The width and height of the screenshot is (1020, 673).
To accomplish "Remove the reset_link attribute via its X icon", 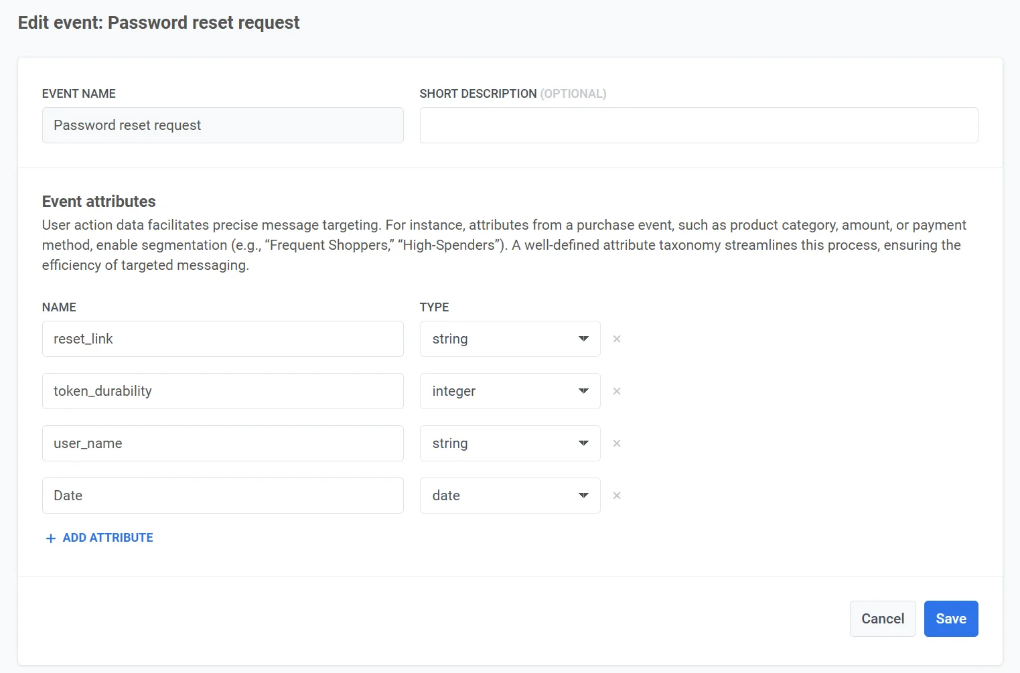I will point(616,339).
